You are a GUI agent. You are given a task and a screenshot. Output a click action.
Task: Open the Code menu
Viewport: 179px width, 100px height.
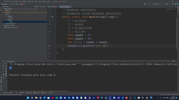(x=20, y=1)
